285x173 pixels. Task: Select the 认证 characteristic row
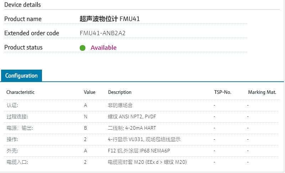(12, 106)
